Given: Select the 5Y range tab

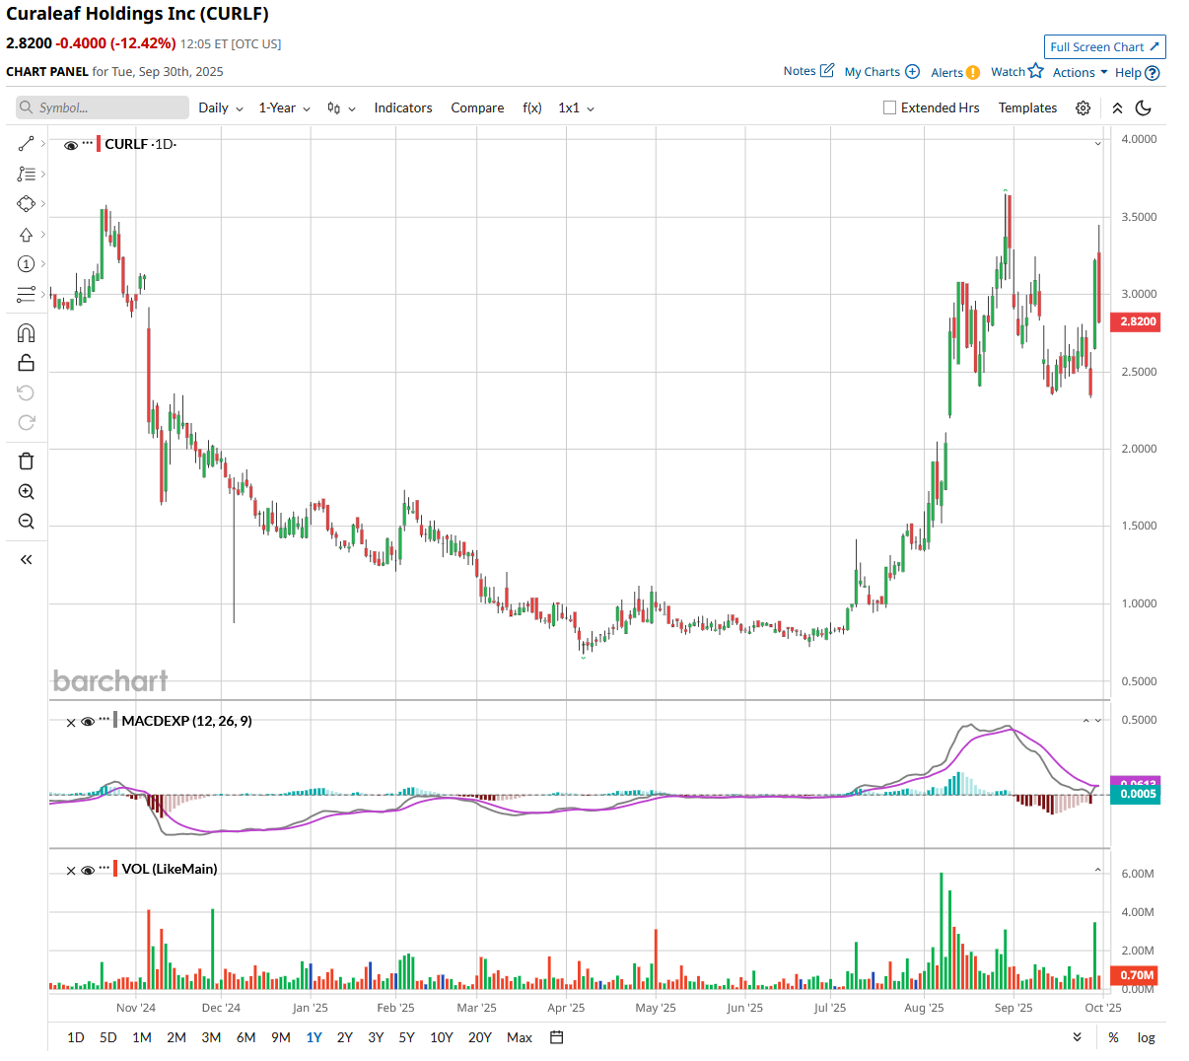Looking at the screenshot, I should click(x=407, y=1037).
